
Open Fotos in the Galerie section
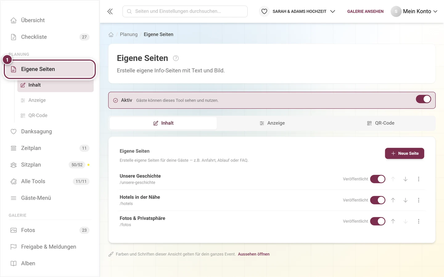50,230
